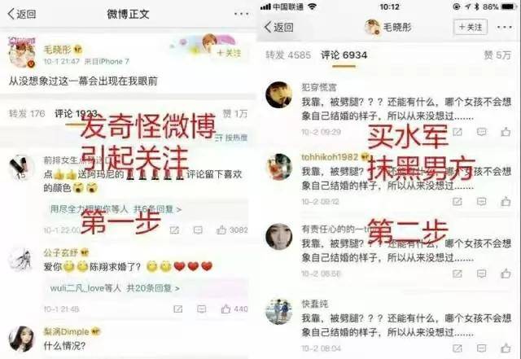Expand wuli二凡_love等人 共20条回复 thread
The width and height of the screenshot is (521, 359).
point(115,288)
